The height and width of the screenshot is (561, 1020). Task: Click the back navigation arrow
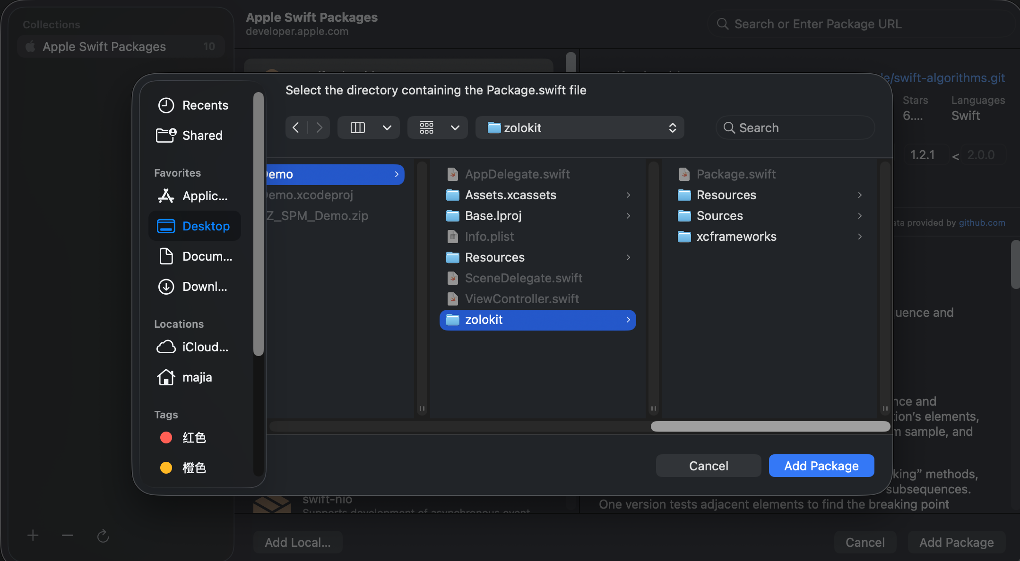(x=296, y=127)
